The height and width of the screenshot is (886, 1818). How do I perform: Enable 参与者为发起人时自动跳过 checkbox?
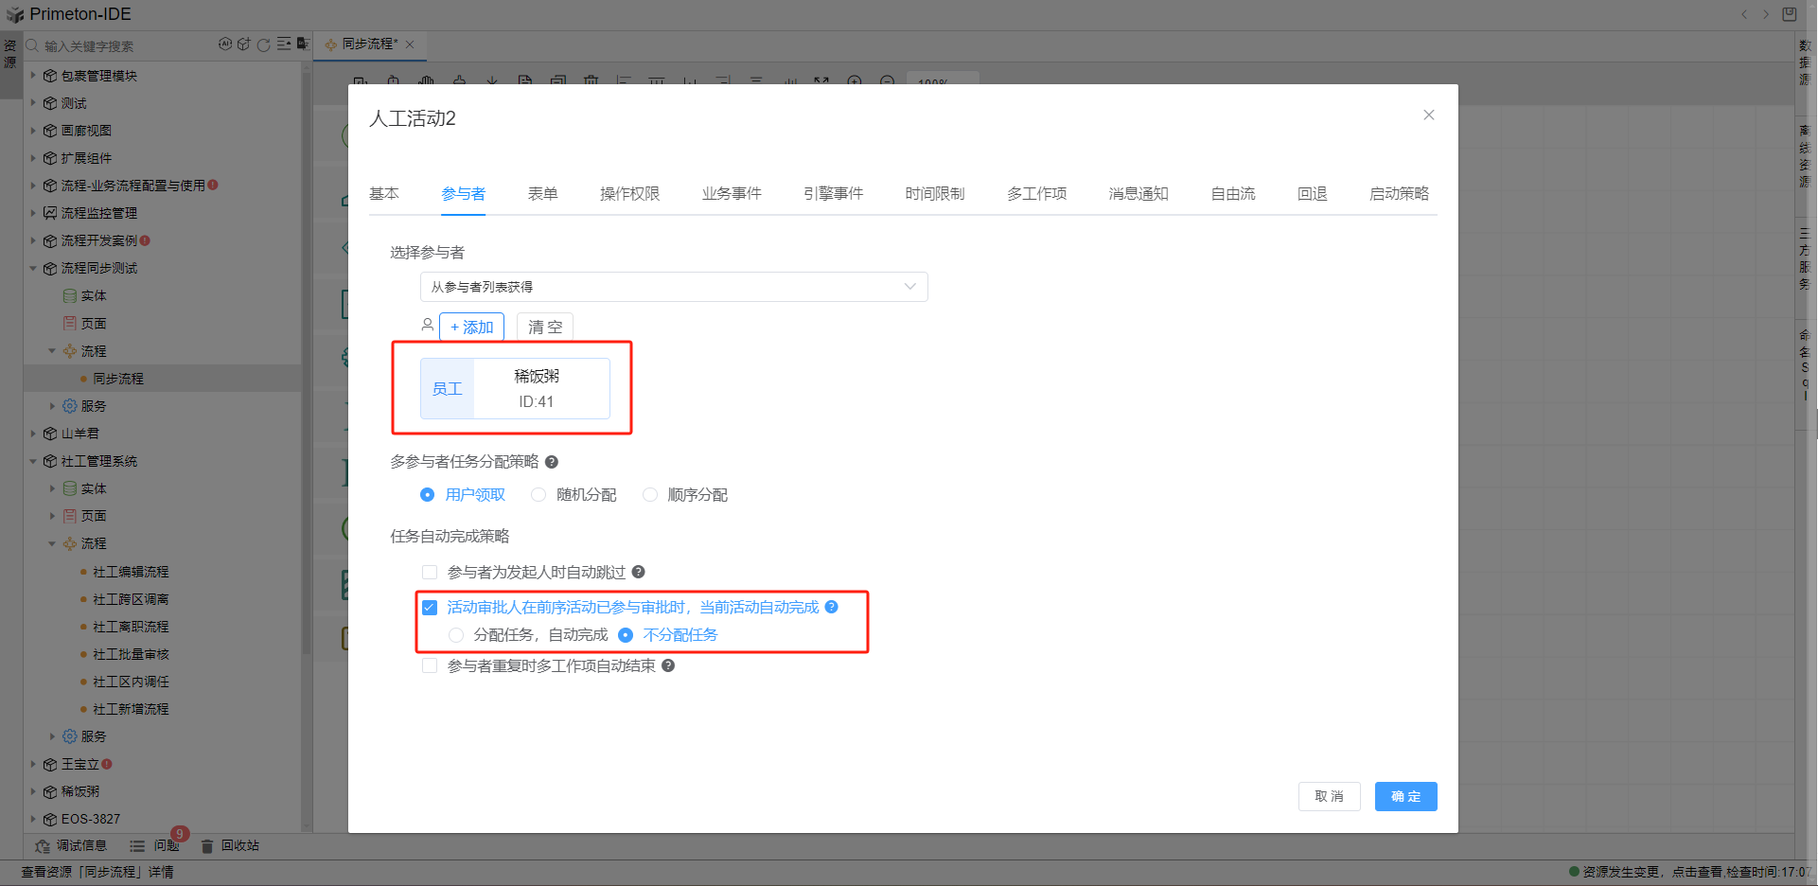point(430,573)
